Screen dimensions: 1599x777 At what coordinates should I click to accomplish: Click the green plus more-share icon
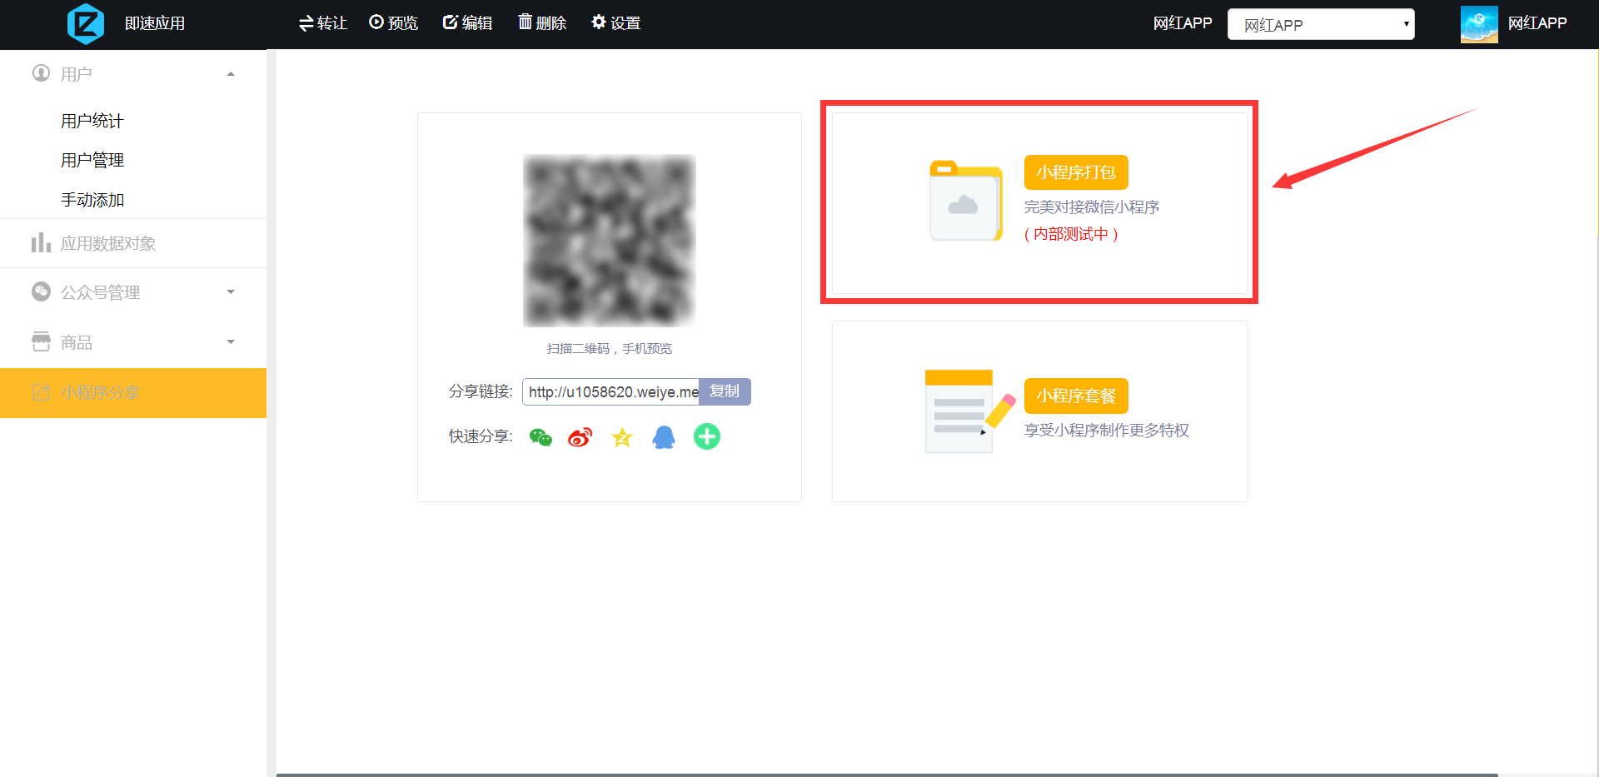707,436
